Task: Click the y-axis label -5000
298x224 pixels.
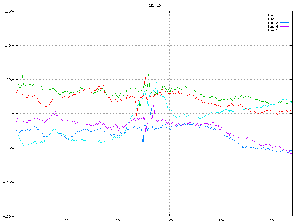Action: click(9, 148)
